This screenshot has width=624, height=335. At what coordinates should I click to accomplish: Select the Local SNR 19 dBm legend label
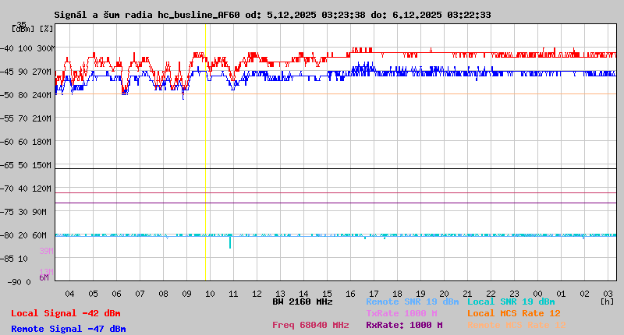511,301
